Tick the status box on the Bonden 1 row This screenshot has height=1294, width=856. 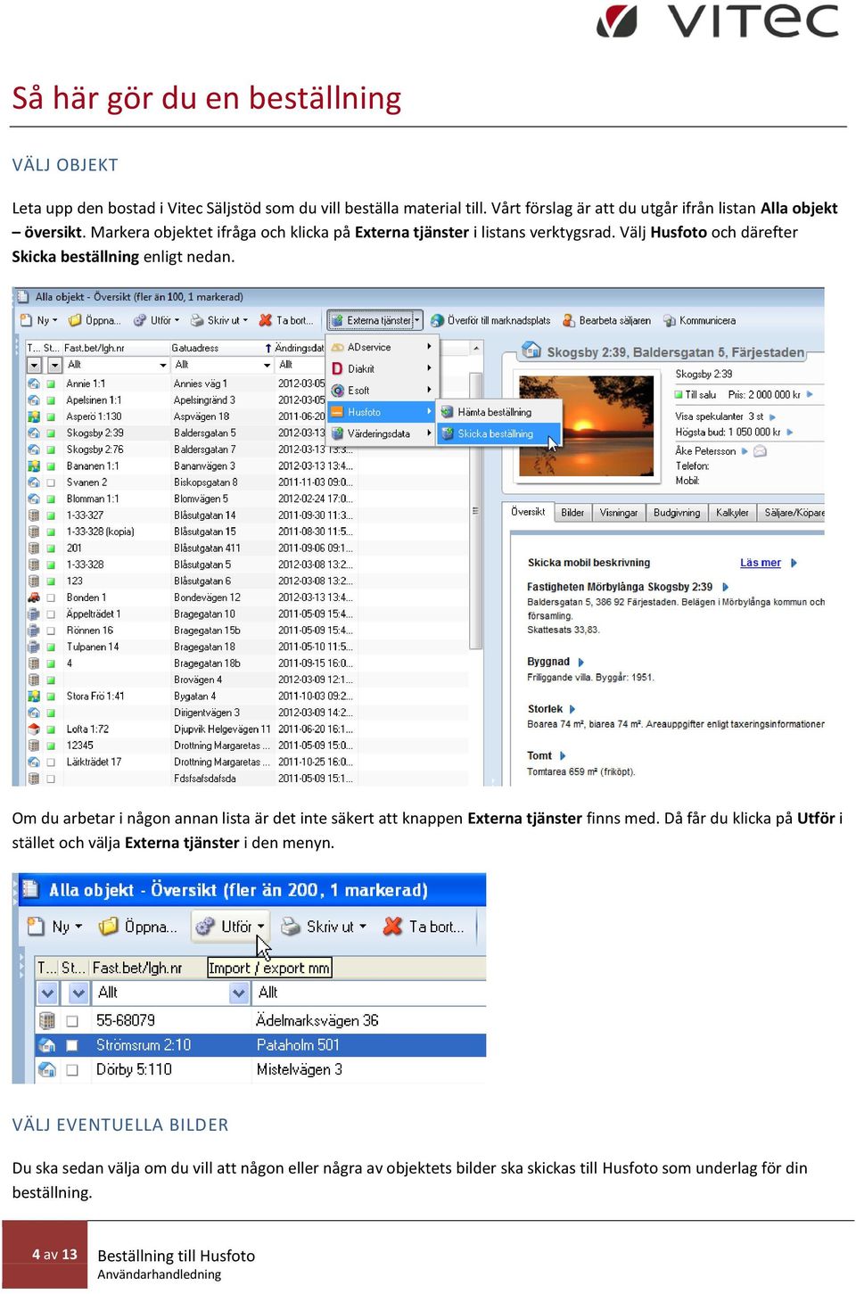tap(51, 598)
